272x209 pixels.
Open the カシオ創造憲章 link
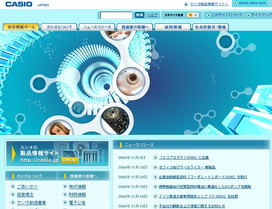tap(31, 202)
